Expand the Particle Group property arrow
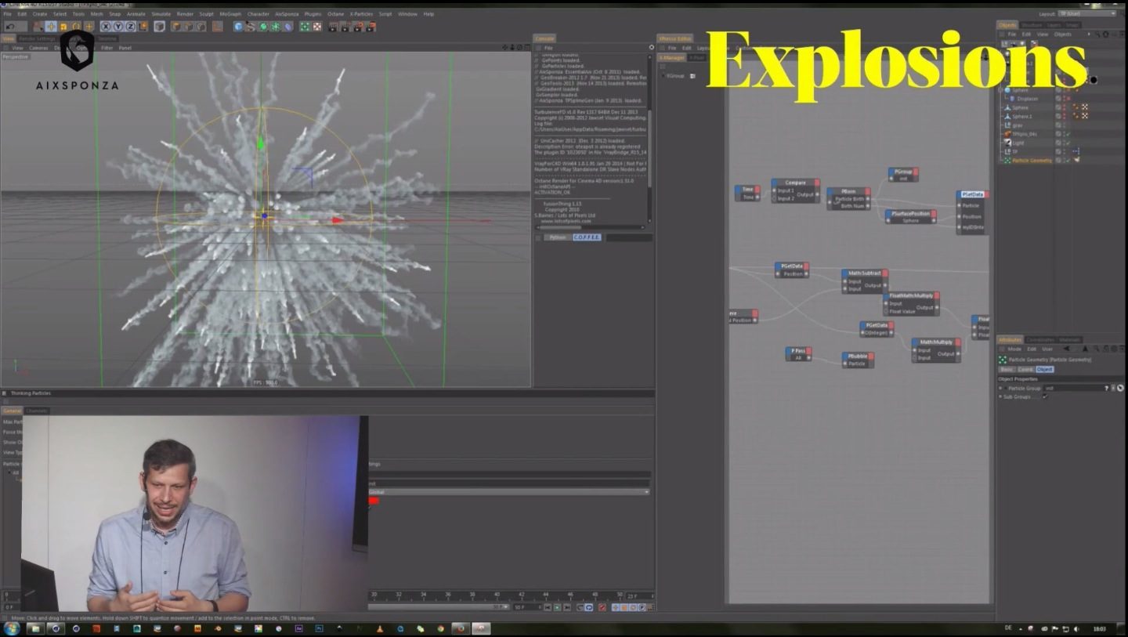 point(1006,388)
